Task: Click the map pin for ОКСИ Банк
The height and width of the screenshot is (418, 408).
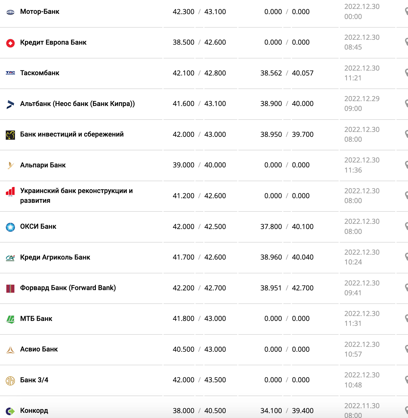Action: [406, 226]
